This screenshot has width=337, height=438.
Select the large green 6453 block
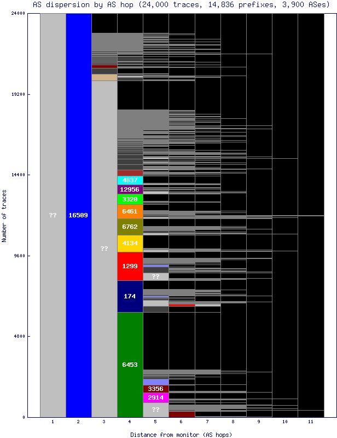coord(130,364)
